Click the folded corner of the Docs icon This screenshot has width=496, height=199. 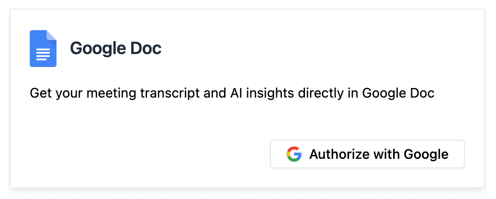(52, 35)
